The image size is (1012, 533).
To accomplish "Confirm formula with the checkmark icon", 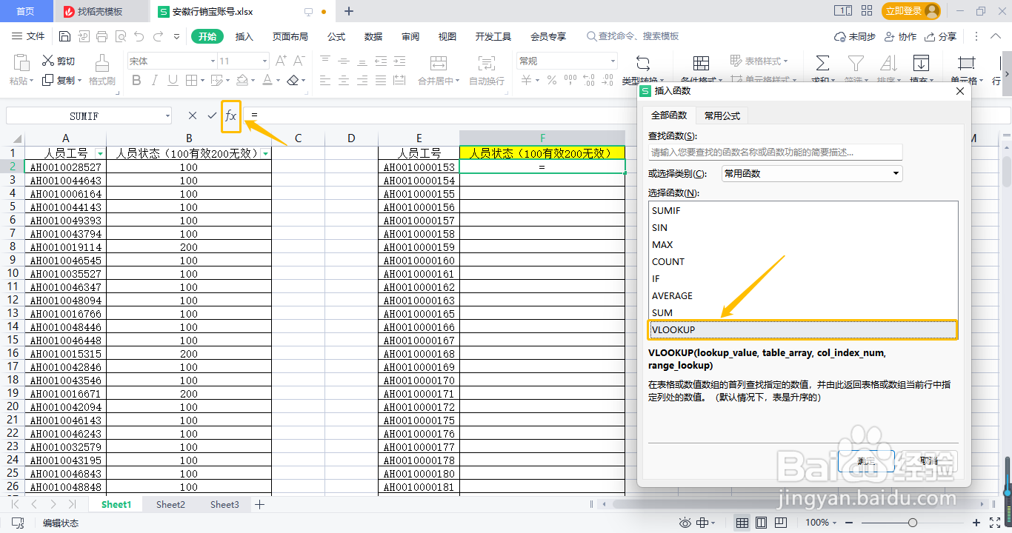I will click(212, 115).
